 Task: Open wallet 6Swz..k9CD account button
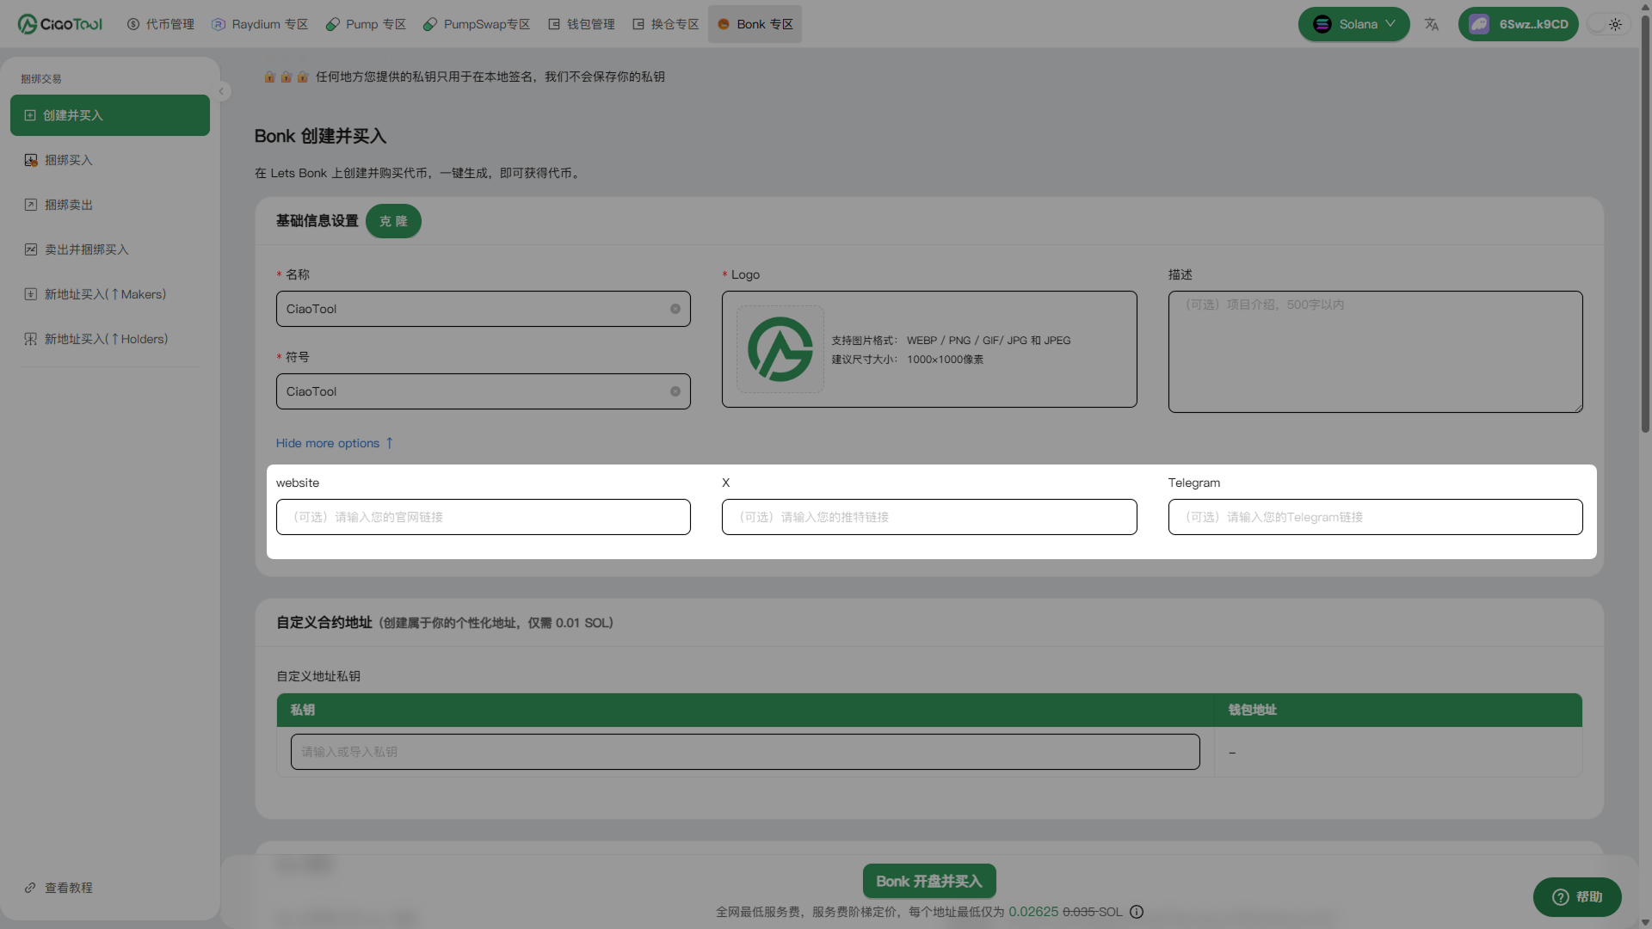(1518, 24)
